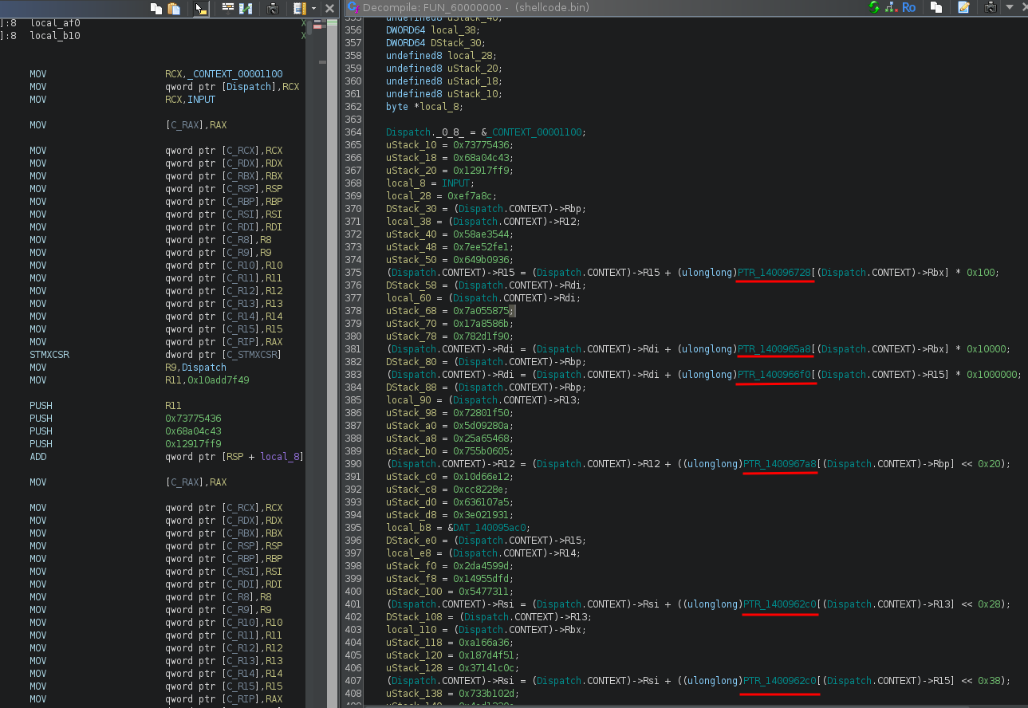Take a snapshot of the Listing panel

point(273,8)
